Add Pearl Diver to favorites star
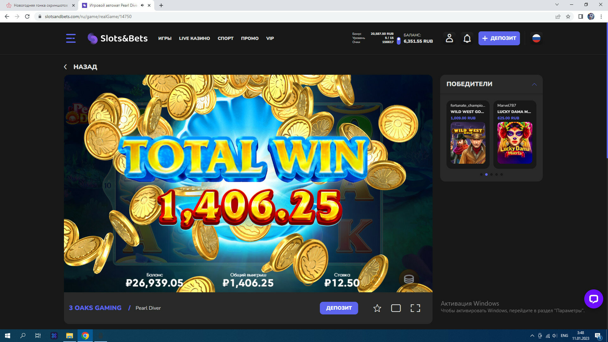Viewport: 608px width, 342px height. pos(377,308)
